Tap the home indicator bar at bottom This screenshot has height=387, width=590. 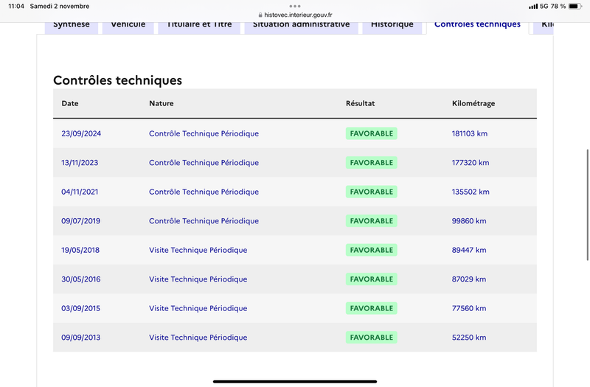coord(295,381)
